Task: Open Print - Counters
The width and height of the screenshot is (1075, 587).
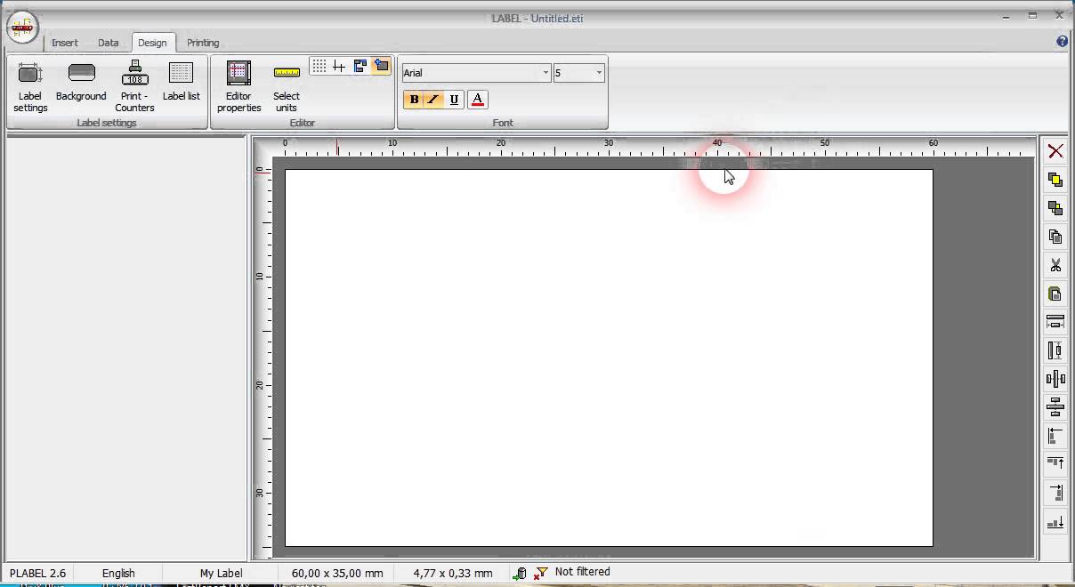Action: (135, 87)
